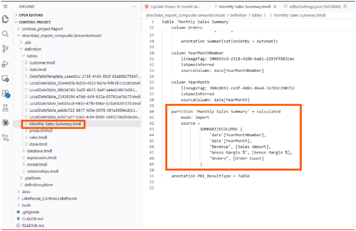Viewport: 356px width, 231px height.
Task: Expand Lakehouse_Contoso.Lakehouse folder
Action: click(x=49, y=199)
